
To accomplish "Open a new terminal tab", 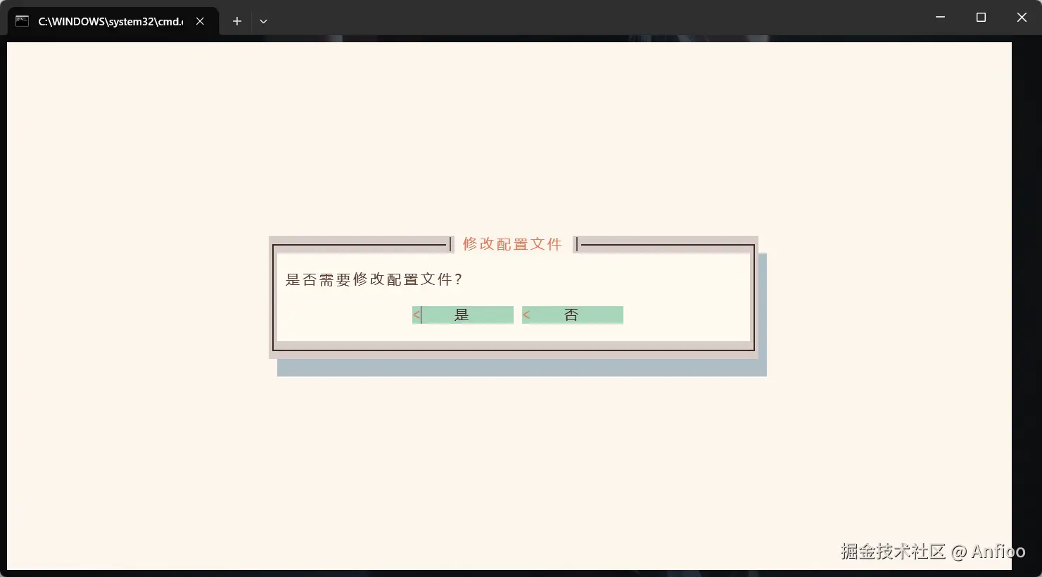I will click(x=237, y=21).
